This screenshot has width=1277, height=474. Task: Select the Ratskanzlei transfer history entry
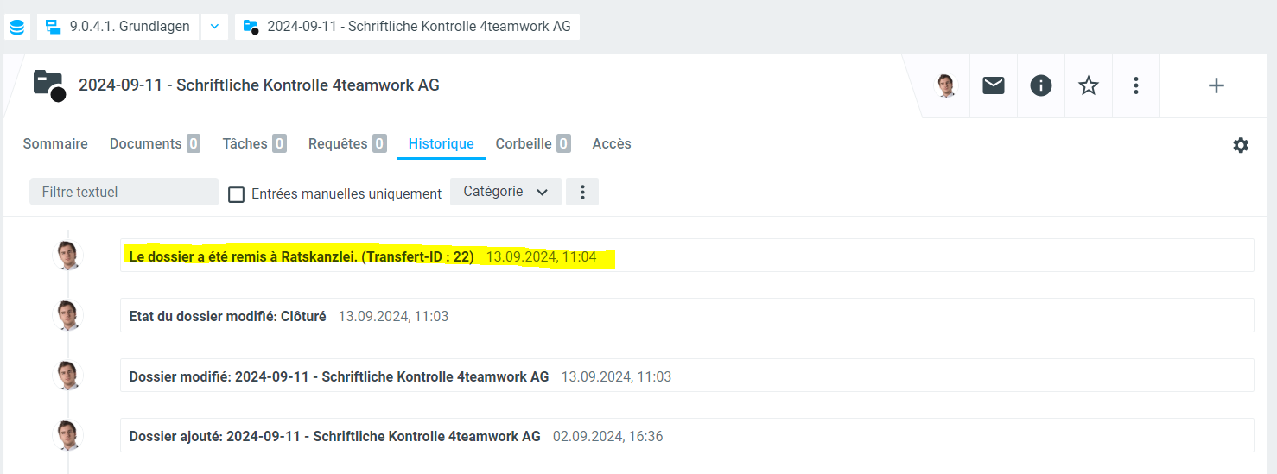point(302,256)
